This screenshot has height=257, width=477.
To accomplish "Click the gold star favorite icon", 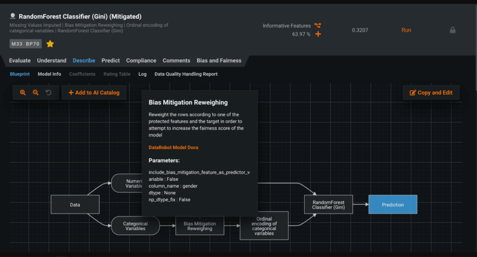I will tap(50, 44).
